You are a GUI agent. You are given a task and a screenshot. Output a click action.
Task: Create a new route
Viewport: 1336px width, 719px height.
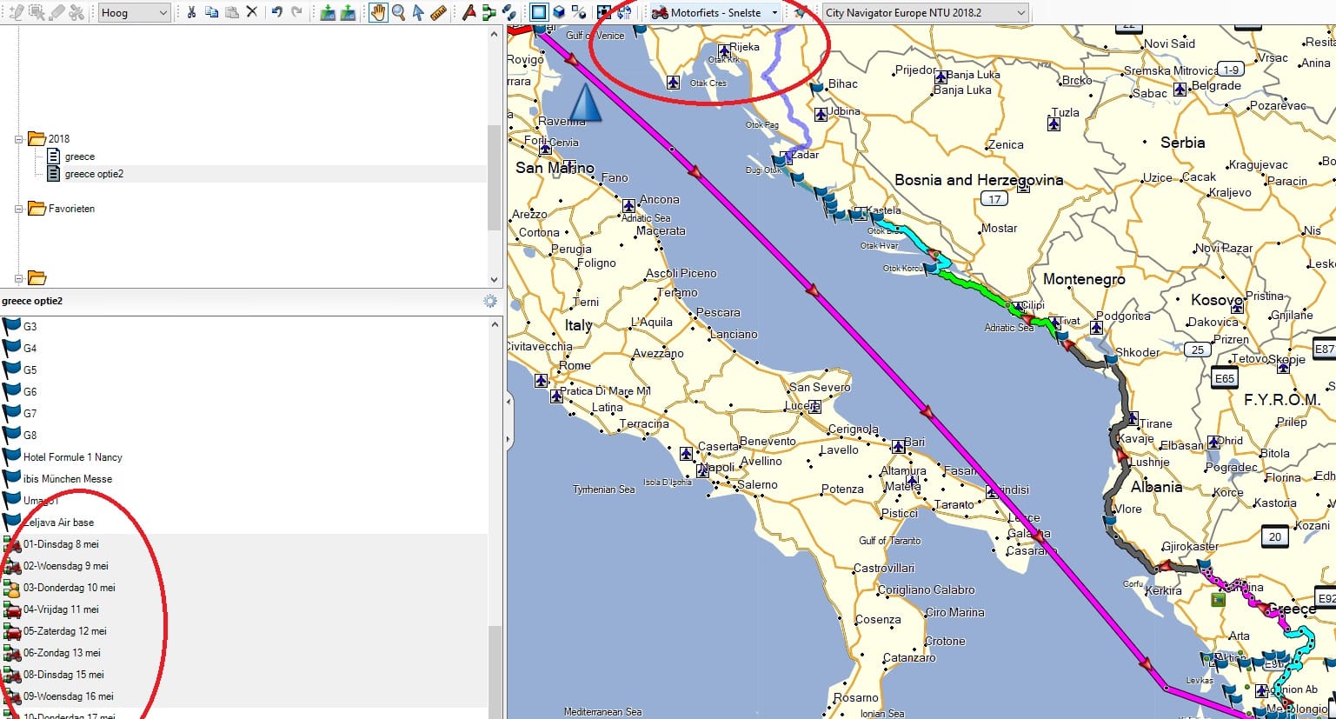coord(489,12)
